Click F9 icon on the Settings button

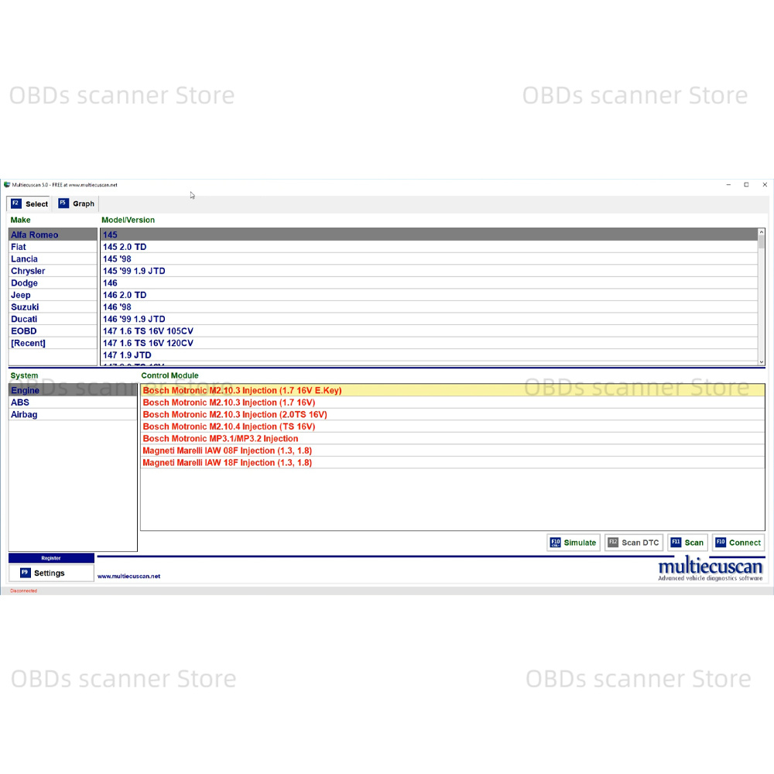[x=26, y=573]
